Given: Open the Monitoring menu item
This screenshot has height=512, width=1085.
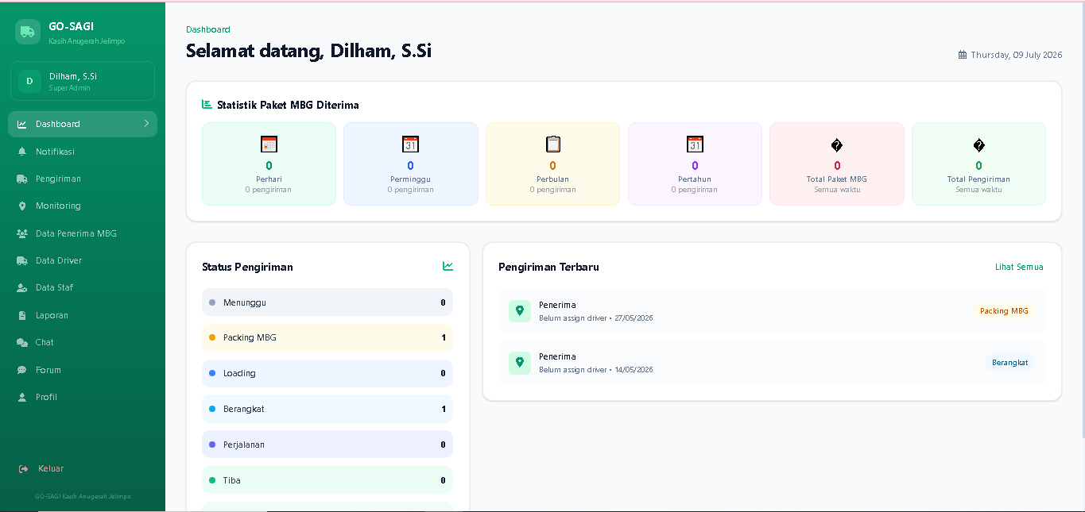Looking at the screenshot, I should point(83,206).
